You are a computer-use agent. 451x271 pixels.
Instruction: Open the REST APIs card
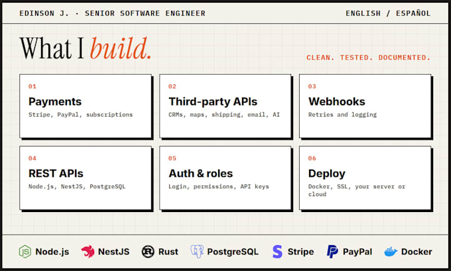[x=86, y=178]
